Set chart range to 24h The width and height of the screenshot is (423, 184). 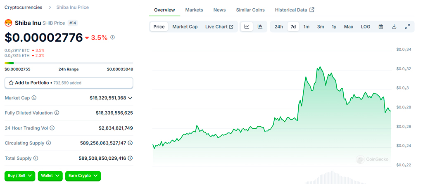tap(279, 27)
